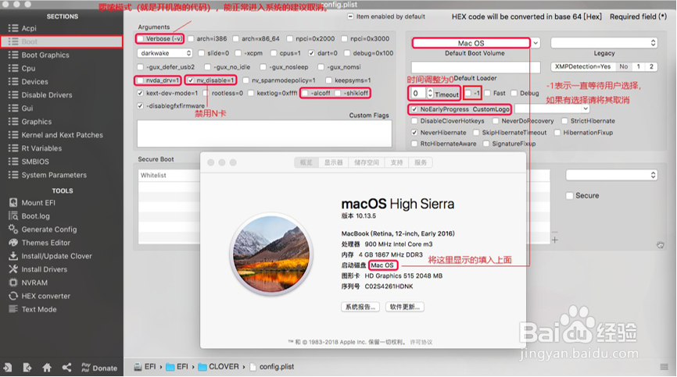Switch to 服务 tab in About window
Screen dimensions: 677x377
(x=420, y=162)
